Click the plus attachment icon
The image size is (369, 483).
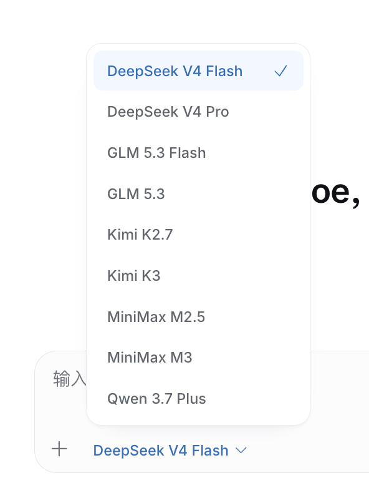pyautogui.click(x=59, y=449)
